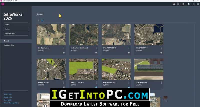Viewport: 200px width, 107px height.
Task: Open the Centerville Subdivision 2 thumbnail
Action: 84,35
